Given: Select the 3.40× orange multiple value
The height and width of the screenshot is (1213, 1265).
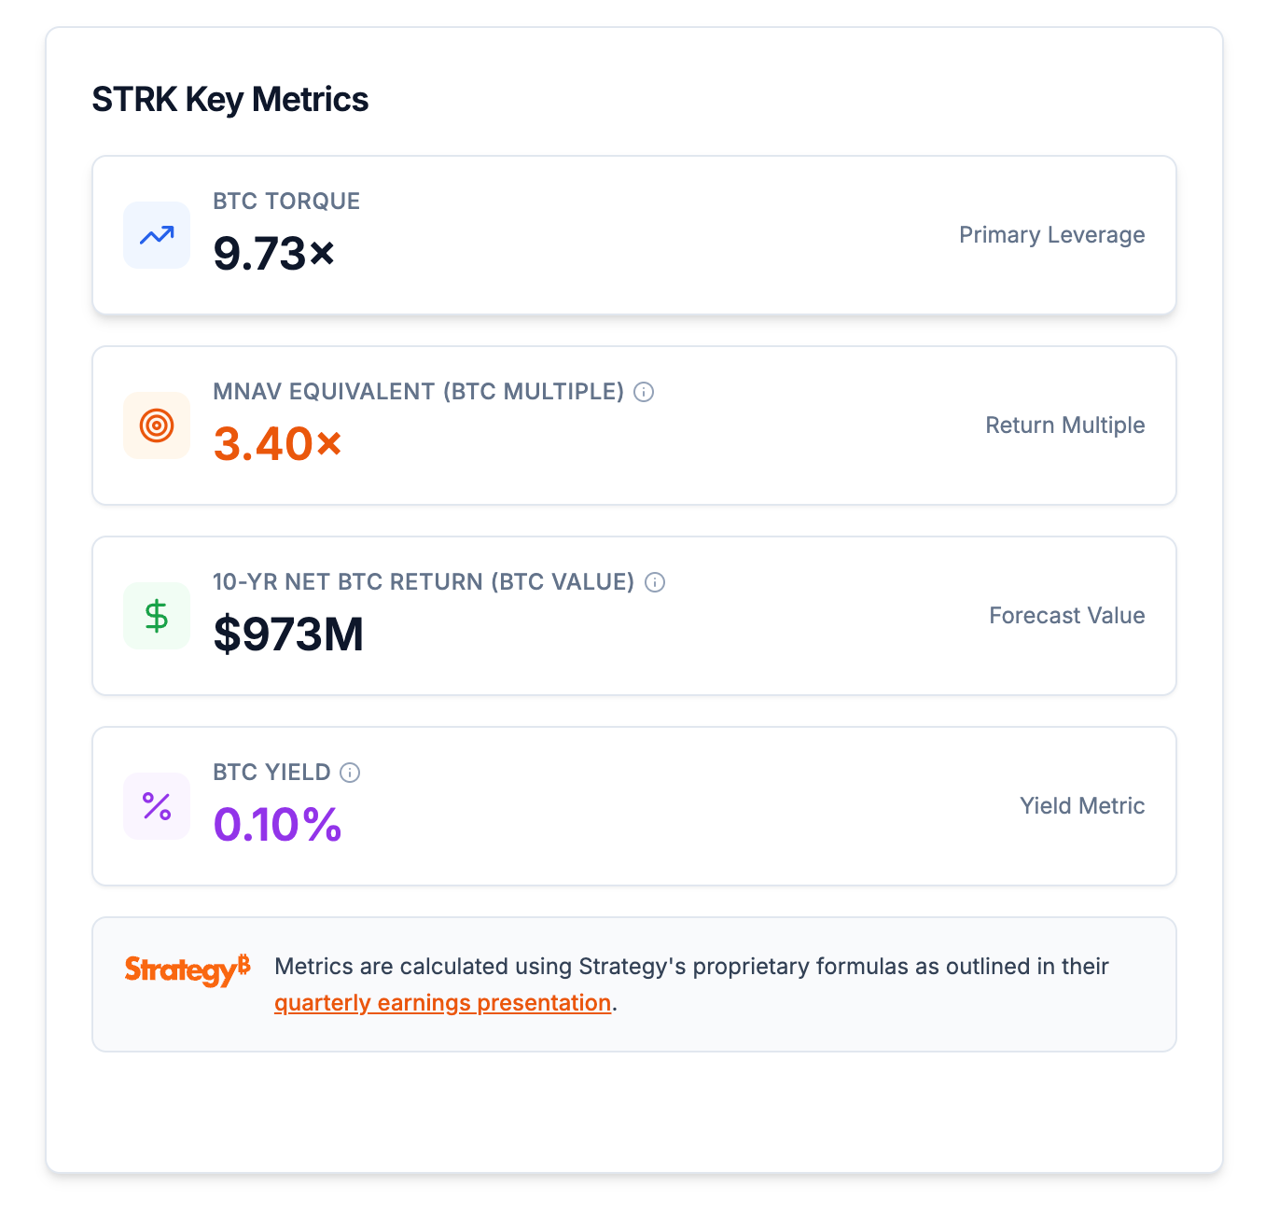Looking at the screenshot, I should point(277,444).
